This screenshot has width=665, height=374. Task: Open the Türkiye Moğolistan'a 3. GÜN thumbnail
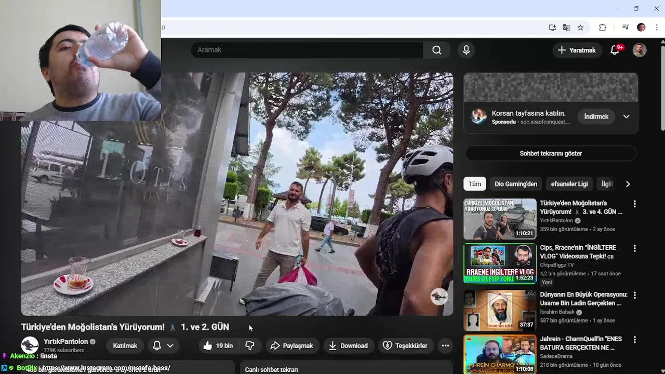(500, 219)
